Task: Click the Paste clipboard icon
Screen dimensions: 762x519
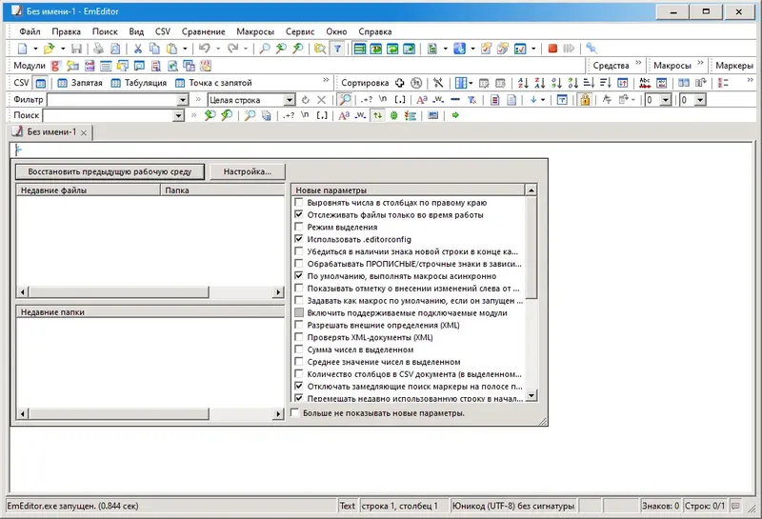Action: [171, 49]
